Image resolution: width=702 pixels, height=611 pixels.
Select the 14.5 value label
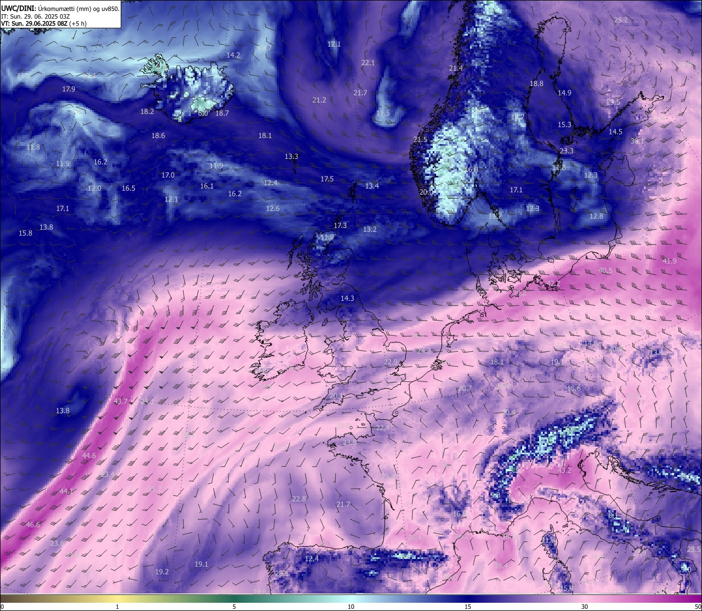coord(615,132)
